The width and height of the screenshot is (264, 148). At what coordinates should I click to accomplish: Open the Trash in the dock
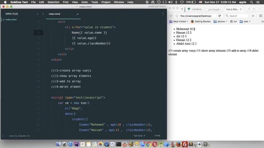(x=205, y=144)
